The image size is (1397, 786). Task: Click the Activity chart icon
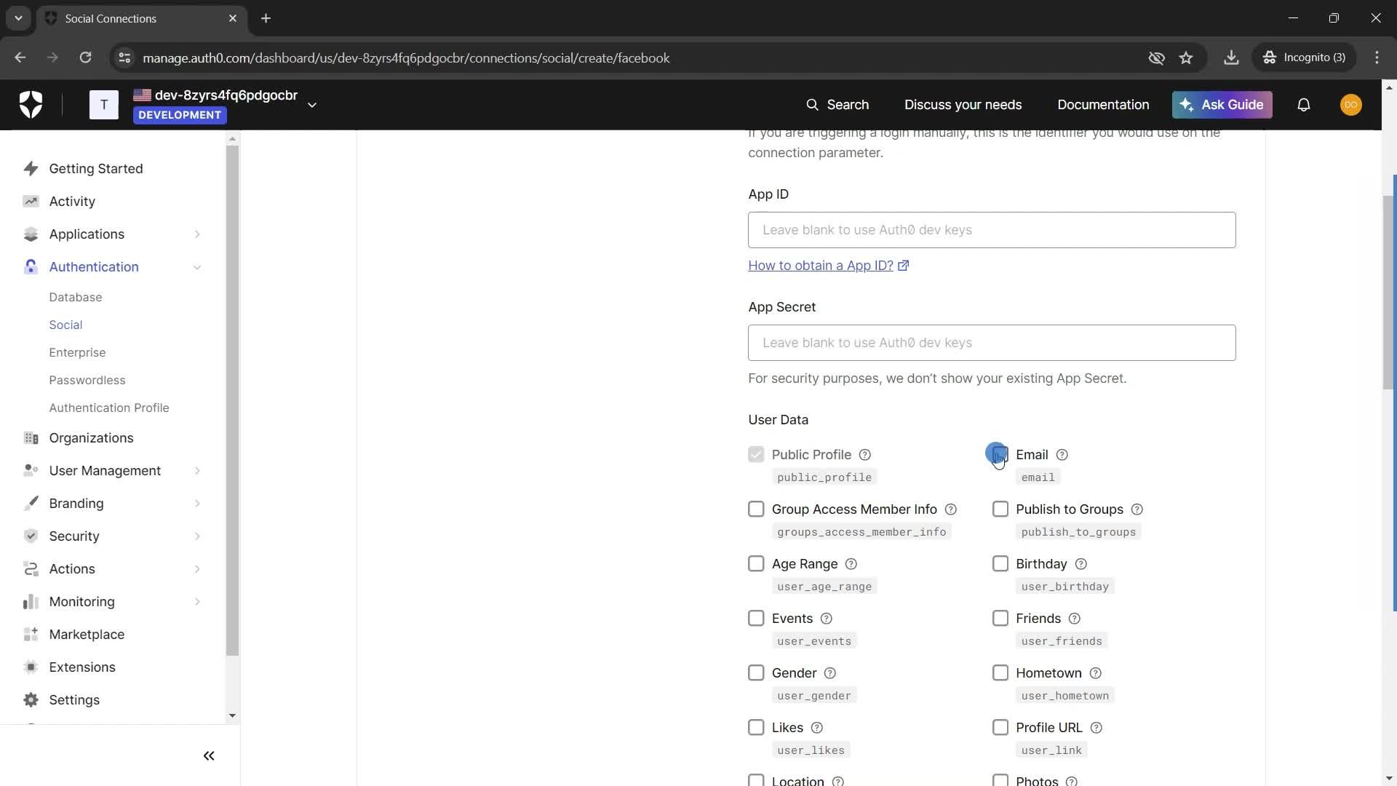(31, 202)
